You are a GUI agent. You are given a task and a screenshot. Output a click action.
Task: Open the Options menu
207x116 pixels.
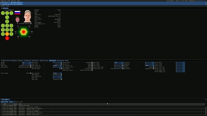point(14,1)
